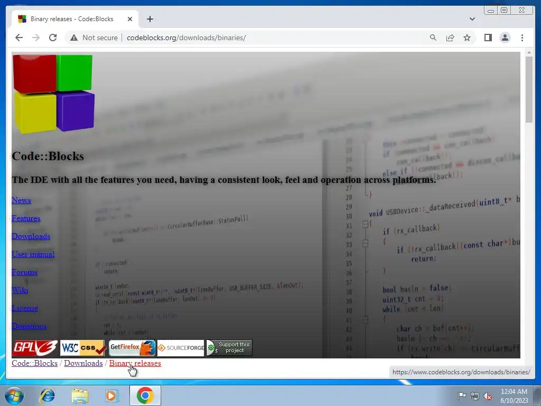Open the Wiki link
The image size is (541, 406).
[20, 290]
